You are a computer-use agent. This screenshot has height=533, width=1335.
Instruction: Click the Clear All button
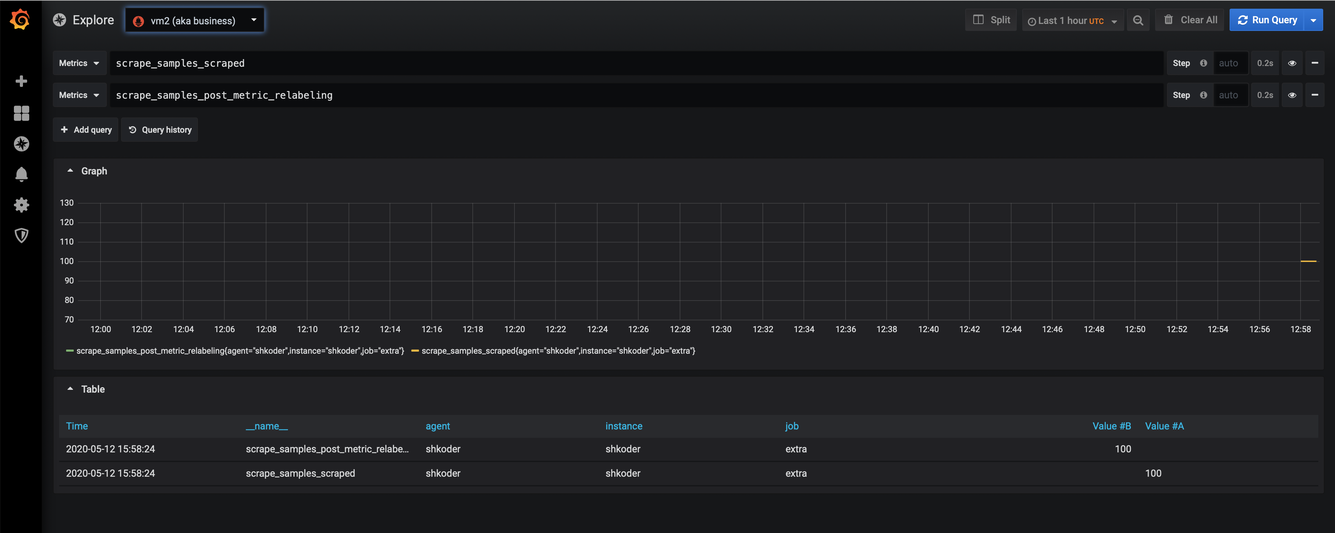tap(1190, 20)
